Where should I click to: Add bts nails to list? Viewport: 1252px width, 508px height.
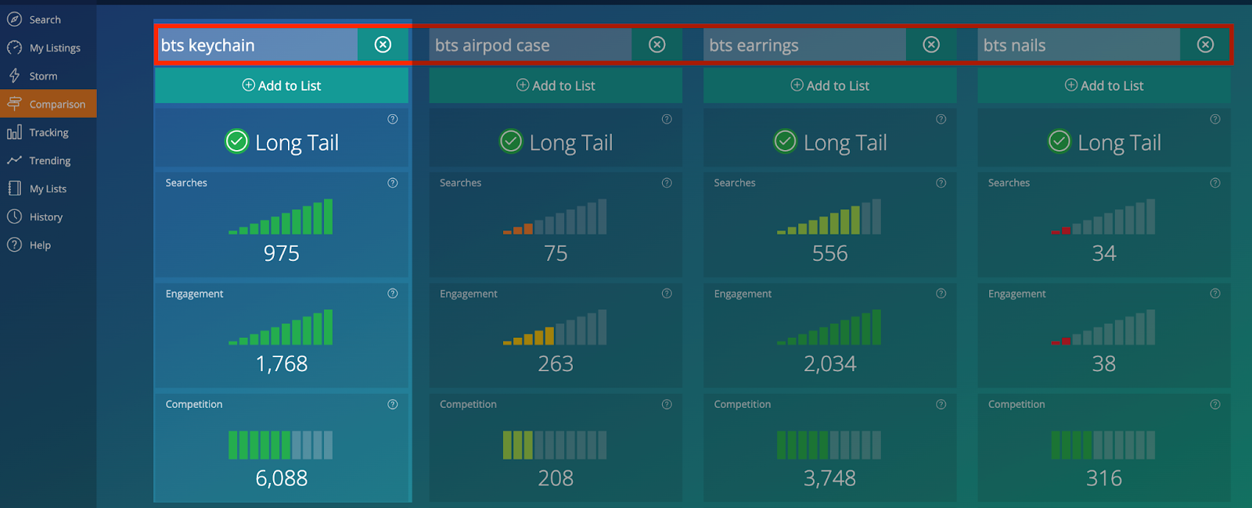click(1103, 85)
